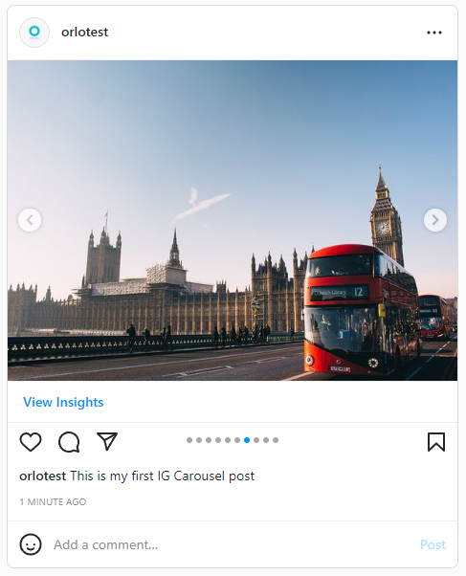Go to the previous carousel image
The image size is (466, 576).
(x=30, y=220)
